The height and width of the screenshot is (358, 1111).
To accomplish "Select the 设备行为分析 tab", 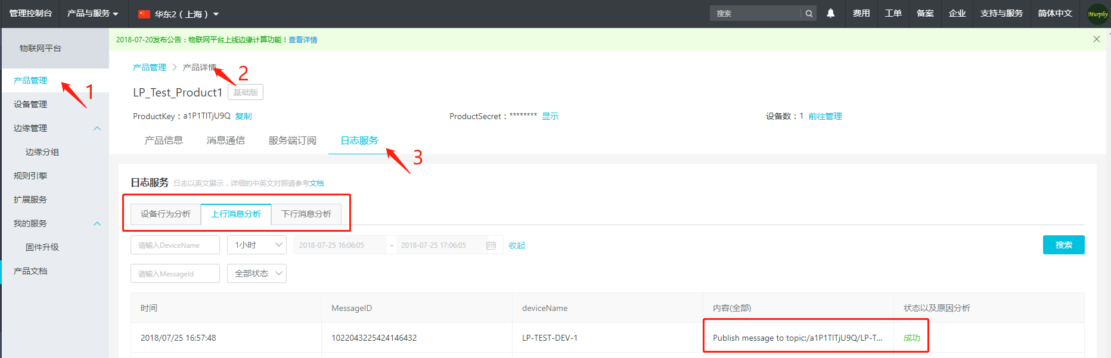I will pos(166,214).
